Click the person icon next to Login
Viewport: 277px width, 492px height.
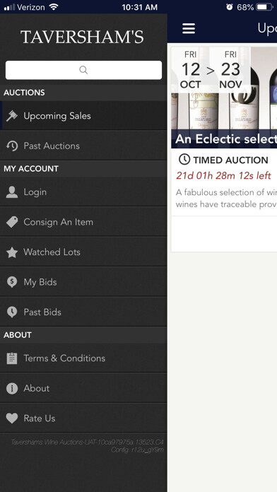[12, 192]
